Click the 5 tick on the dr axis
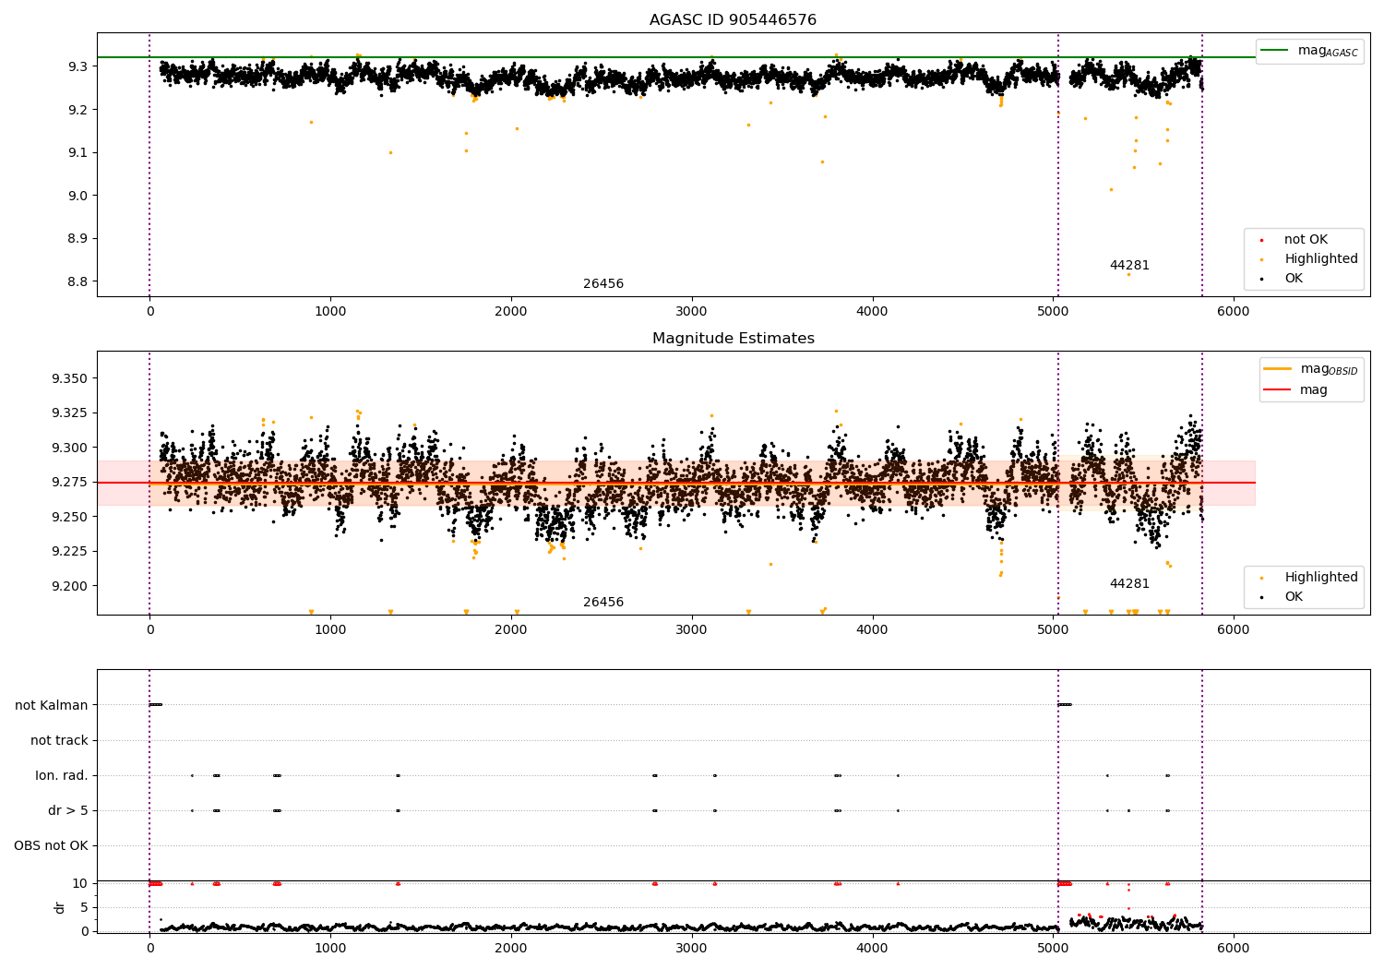This screenshot has width=1384, height=969. (85, 907)
